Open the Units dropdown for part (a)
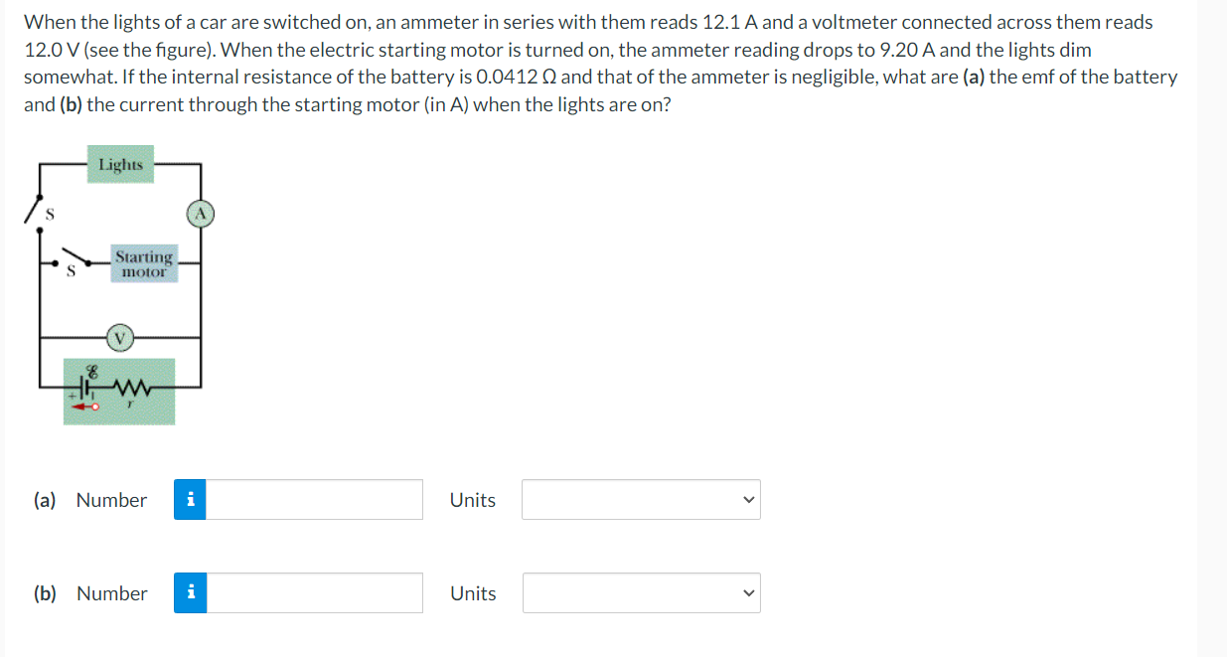 coord(641,500)
